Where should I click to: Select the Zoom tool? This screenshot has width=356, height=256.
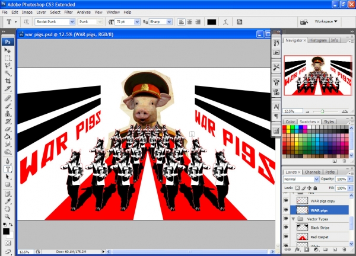point(8,216)
